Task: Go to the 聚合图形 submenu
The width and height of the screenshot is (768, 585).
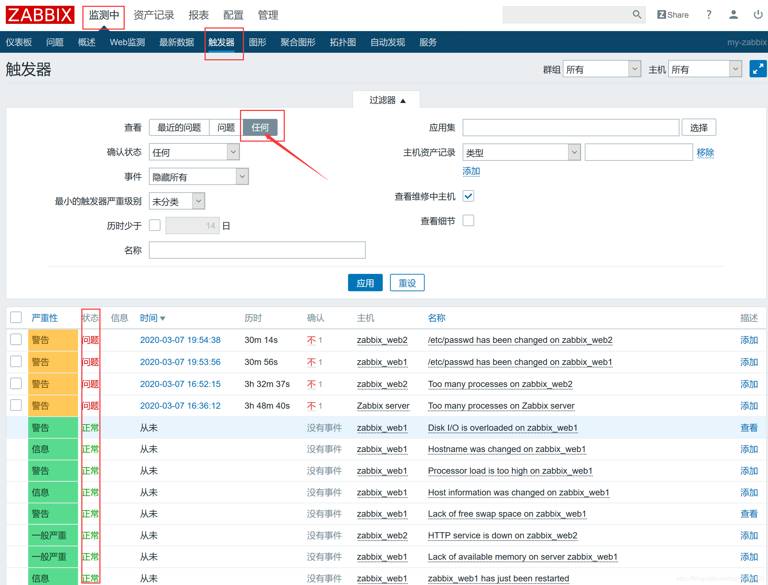Action: pos(298,42)
